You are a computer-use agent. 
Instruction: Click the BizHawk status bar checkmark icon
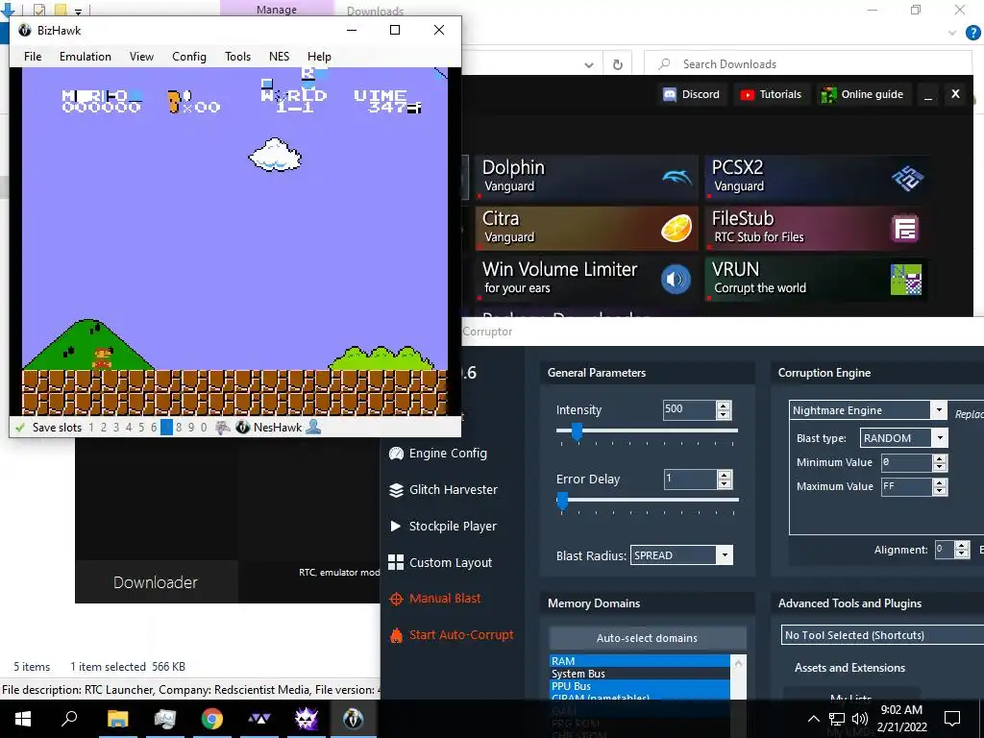point(20,428)
